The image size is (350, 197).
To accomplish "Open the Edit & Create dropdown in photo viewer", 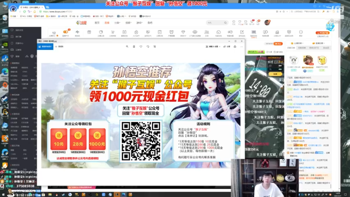I will pos(213,47).
